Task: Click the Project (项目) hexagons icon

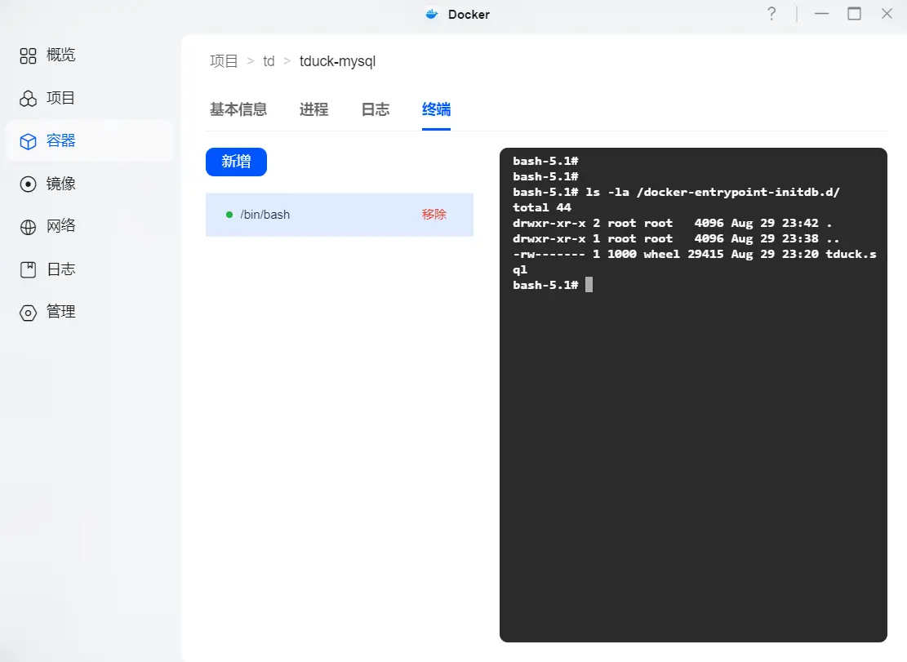Action: 28,98
